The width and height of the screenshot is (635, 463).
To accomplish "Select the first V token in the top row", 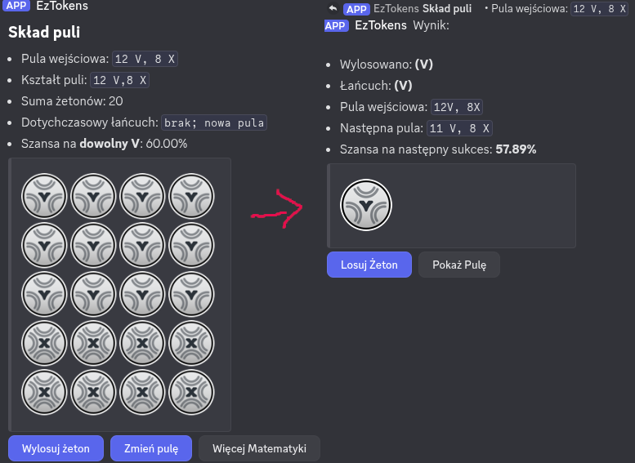I will [43, 196].
